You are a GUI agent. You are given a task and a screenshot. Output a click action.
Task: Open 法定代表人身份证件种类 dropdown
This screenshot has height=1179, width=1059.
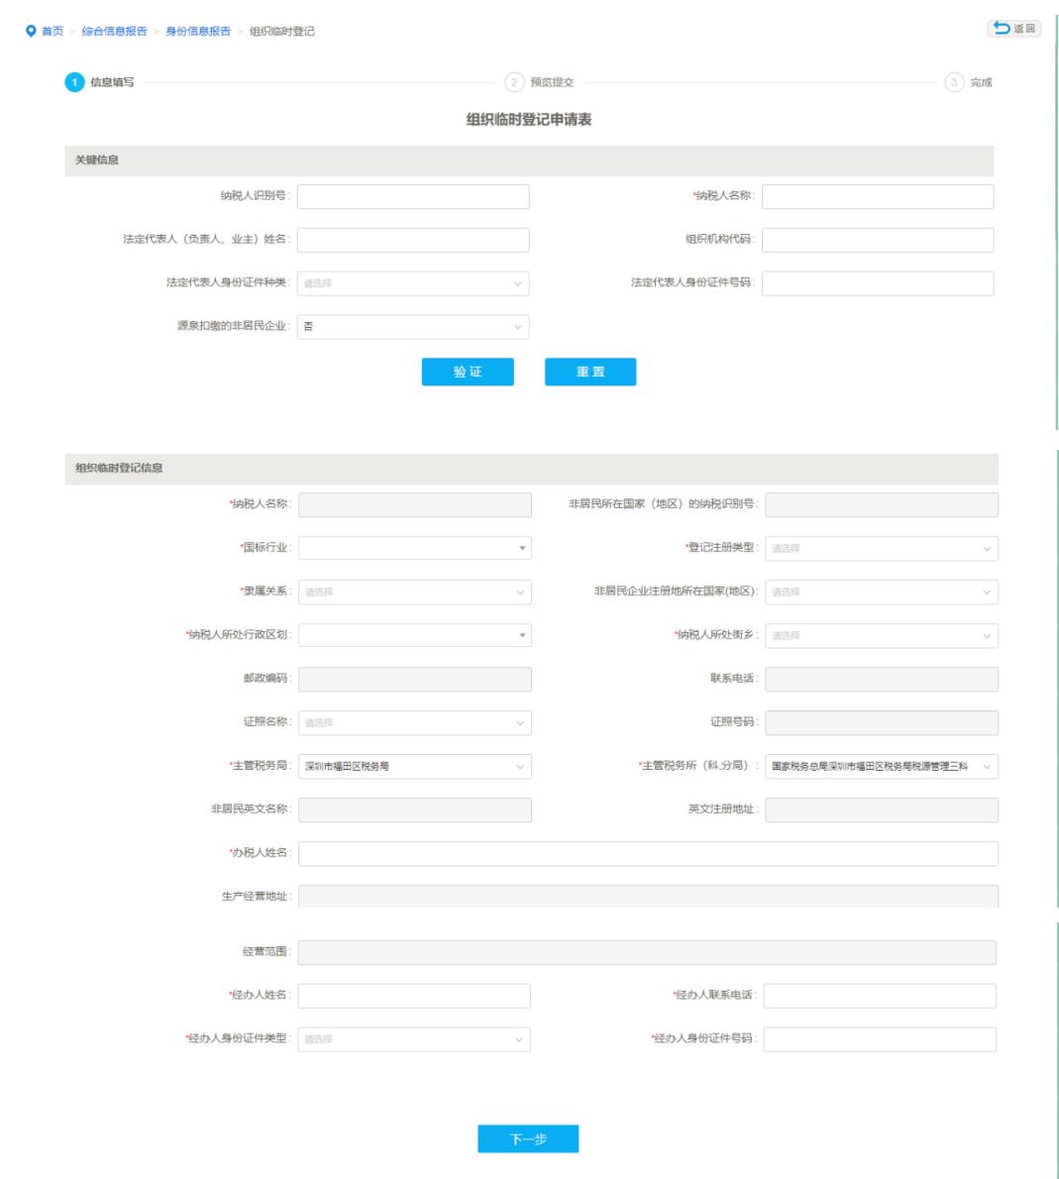click(x=413, y=283)
